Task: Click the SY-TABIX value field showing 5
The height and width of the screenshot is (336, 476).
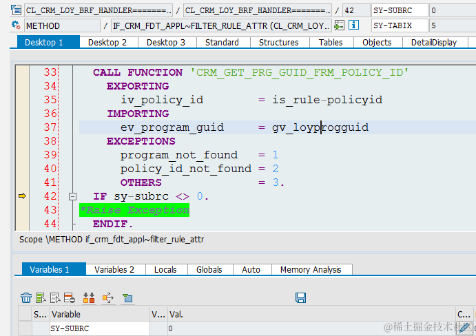Action: pyautogui.click(x=453, y=25)
